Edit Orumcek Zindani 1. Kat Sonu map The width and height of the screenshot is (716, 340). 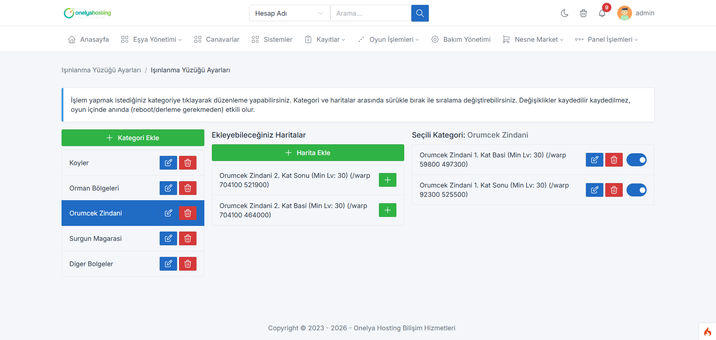(594, 190)
